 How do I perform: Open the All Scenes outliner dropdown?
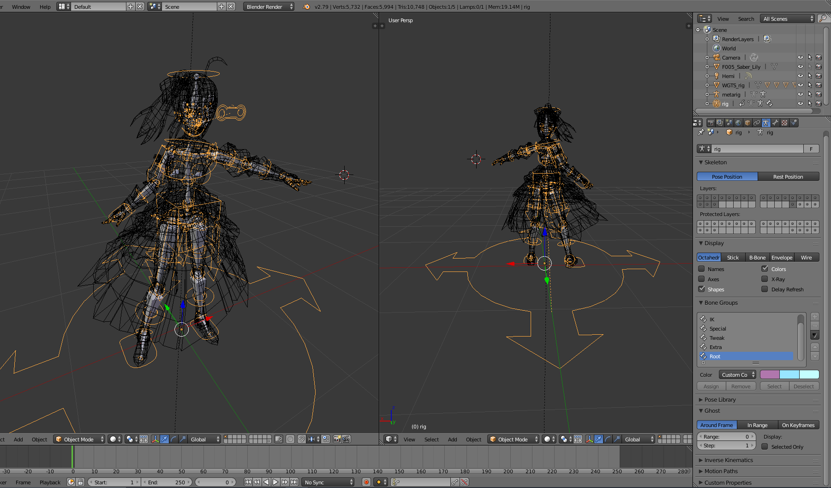click(788, 18)
